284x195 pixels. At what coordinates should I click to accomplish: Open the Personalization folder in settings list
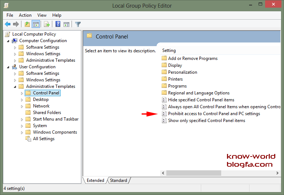tap(182, 72)
